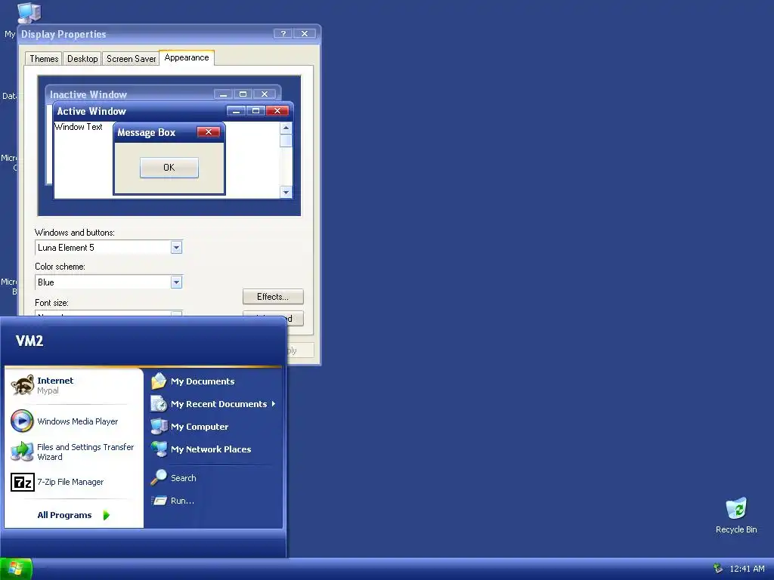Screen dimensions: 774x580
Task: Open My Documents folder icon
Action: (159, 381)
